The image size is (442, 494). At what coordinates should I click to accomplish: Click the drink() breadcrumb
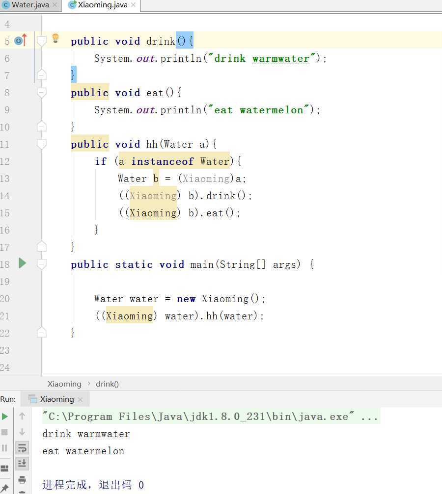tap(107, 384)
